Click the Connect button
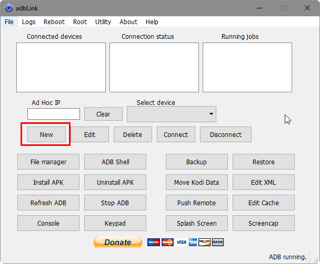320x264 pixels. click(176, 134)
